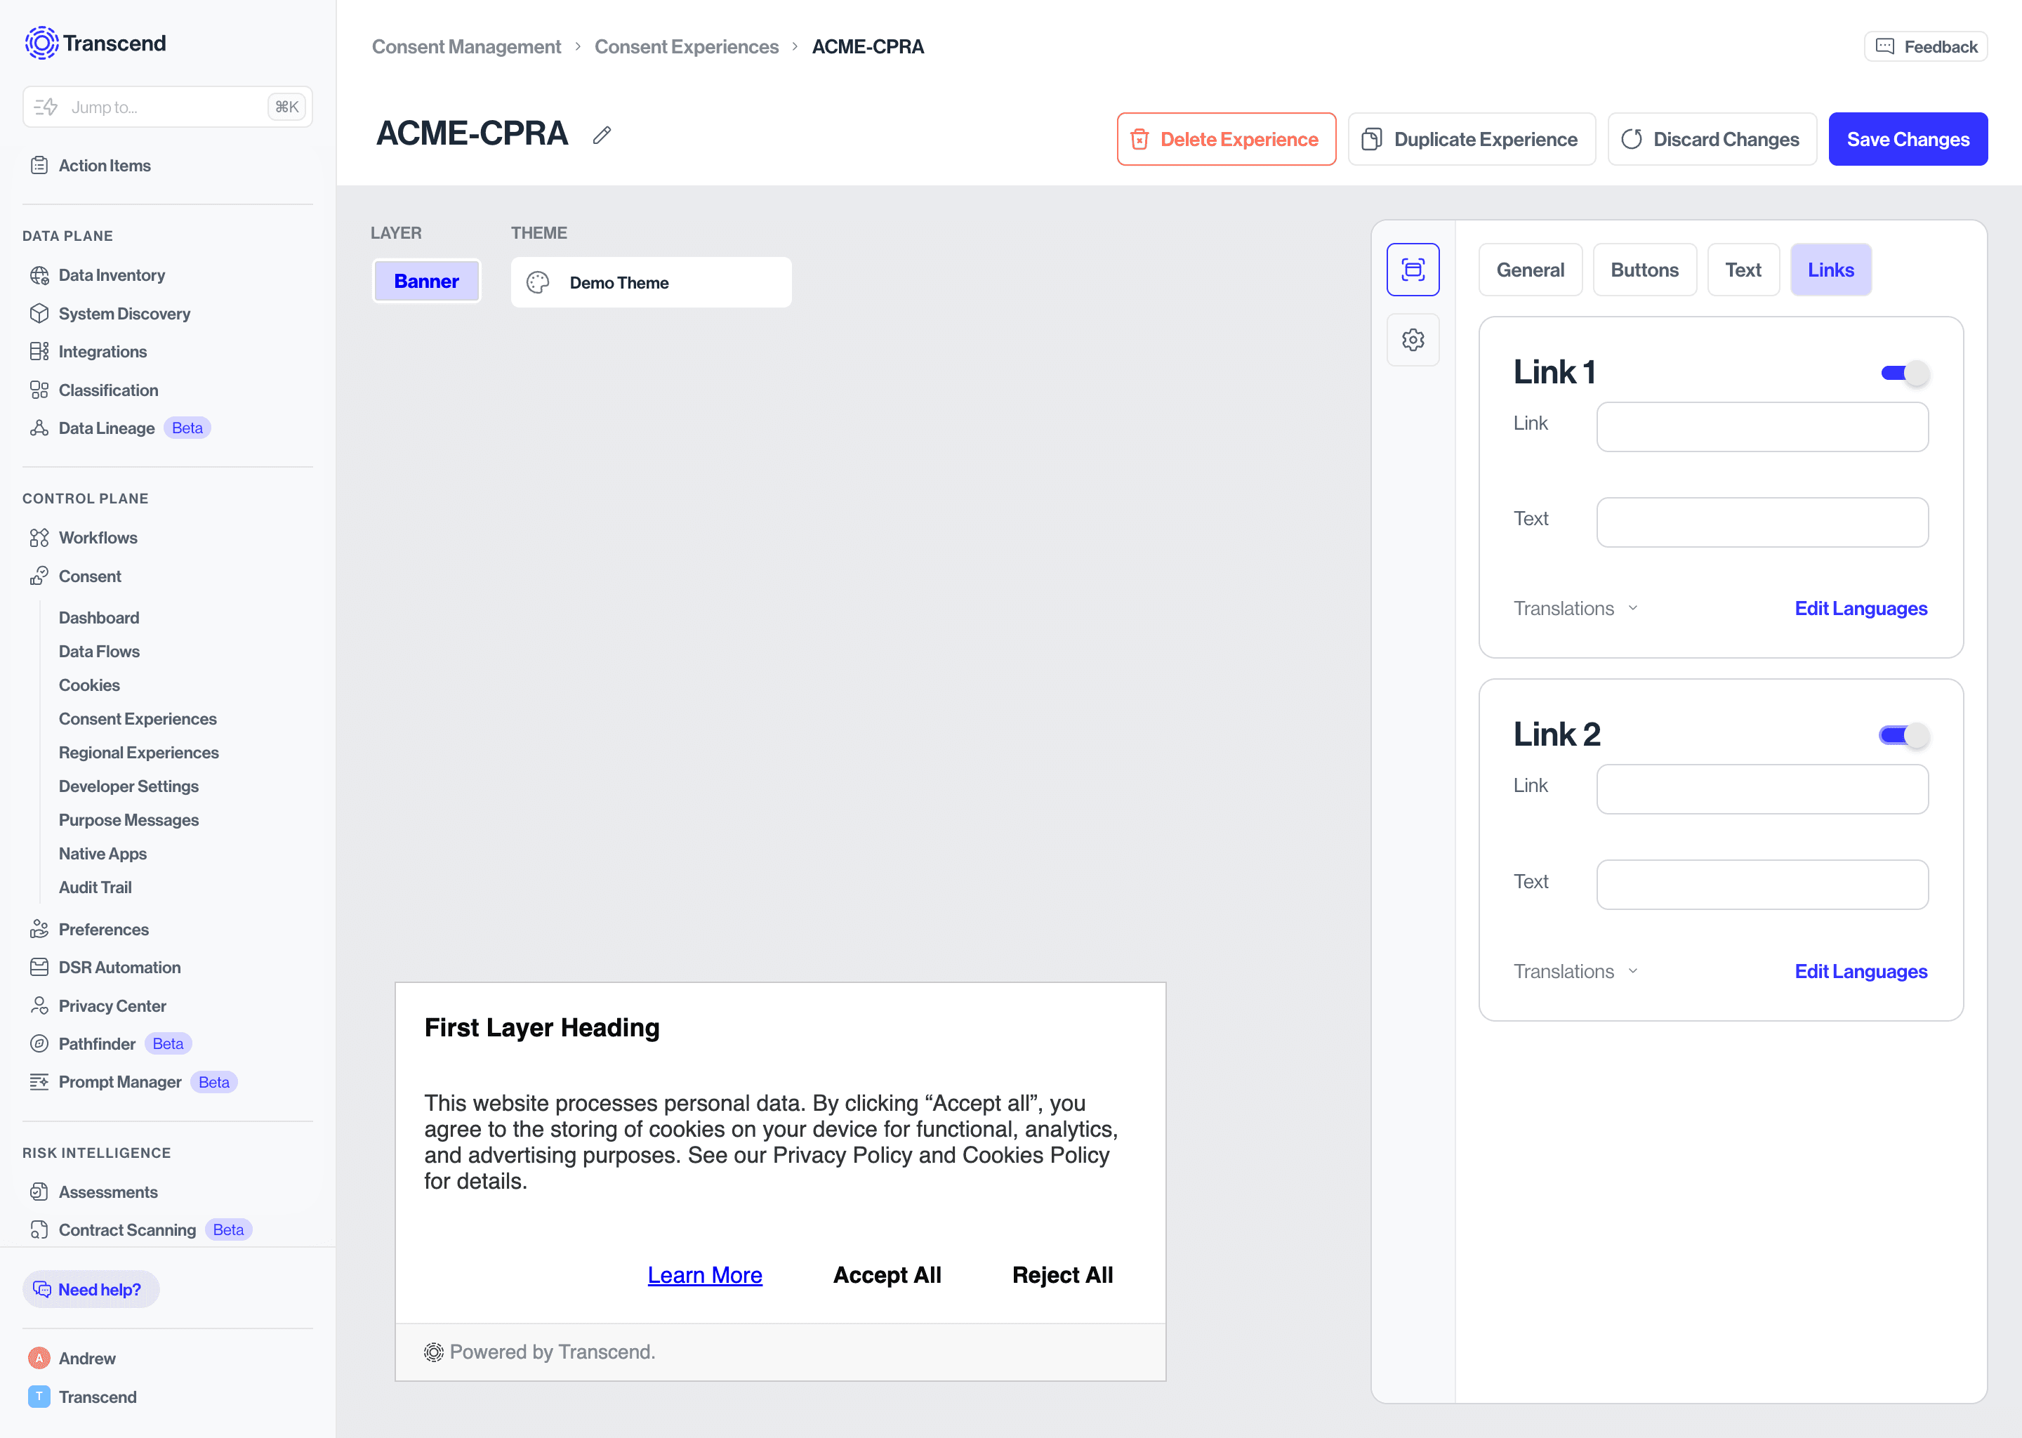Click the Demo Theme palette icon
The height and width of the screenshot is (1438, 2022).
pyautogui.click(x=538, y=282)
